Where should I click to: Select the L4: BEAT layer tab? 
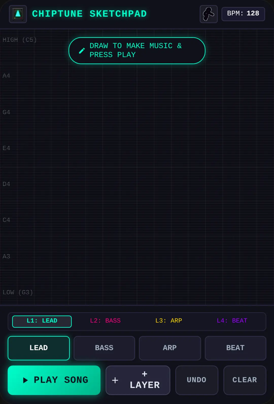coord(232,321)
